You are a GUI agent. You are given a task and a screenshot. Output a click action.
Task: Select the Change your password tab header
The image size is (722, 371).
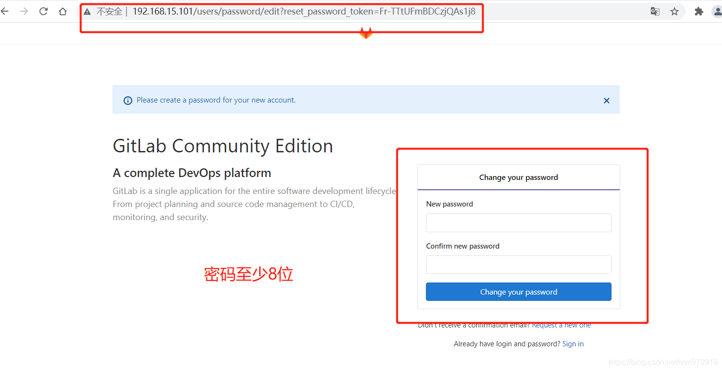point(518,178)
